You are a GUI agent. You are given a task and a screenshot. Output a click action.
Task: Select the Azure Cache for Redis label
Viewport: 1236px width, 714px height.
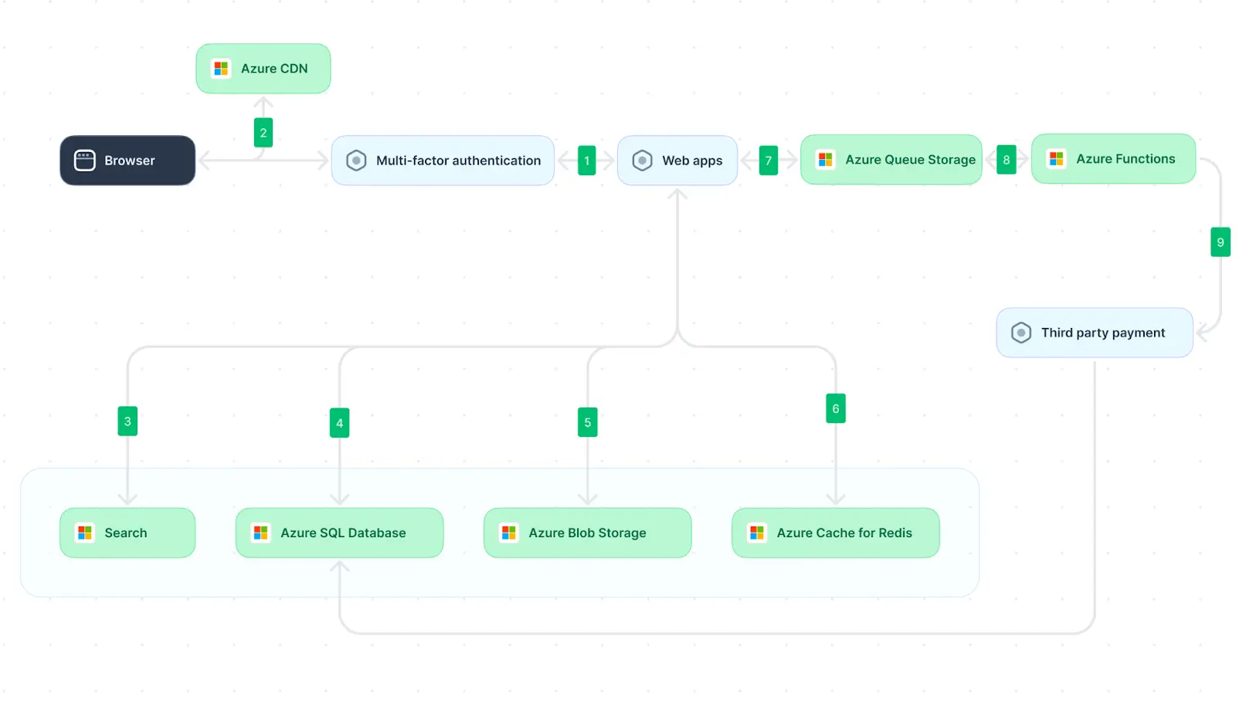coord(844,533)
